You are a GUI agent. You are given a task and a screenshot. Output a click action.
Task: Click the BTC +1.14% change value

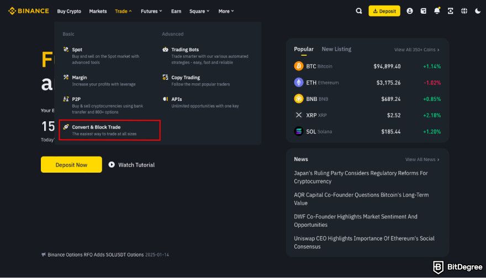pos(432,66)
